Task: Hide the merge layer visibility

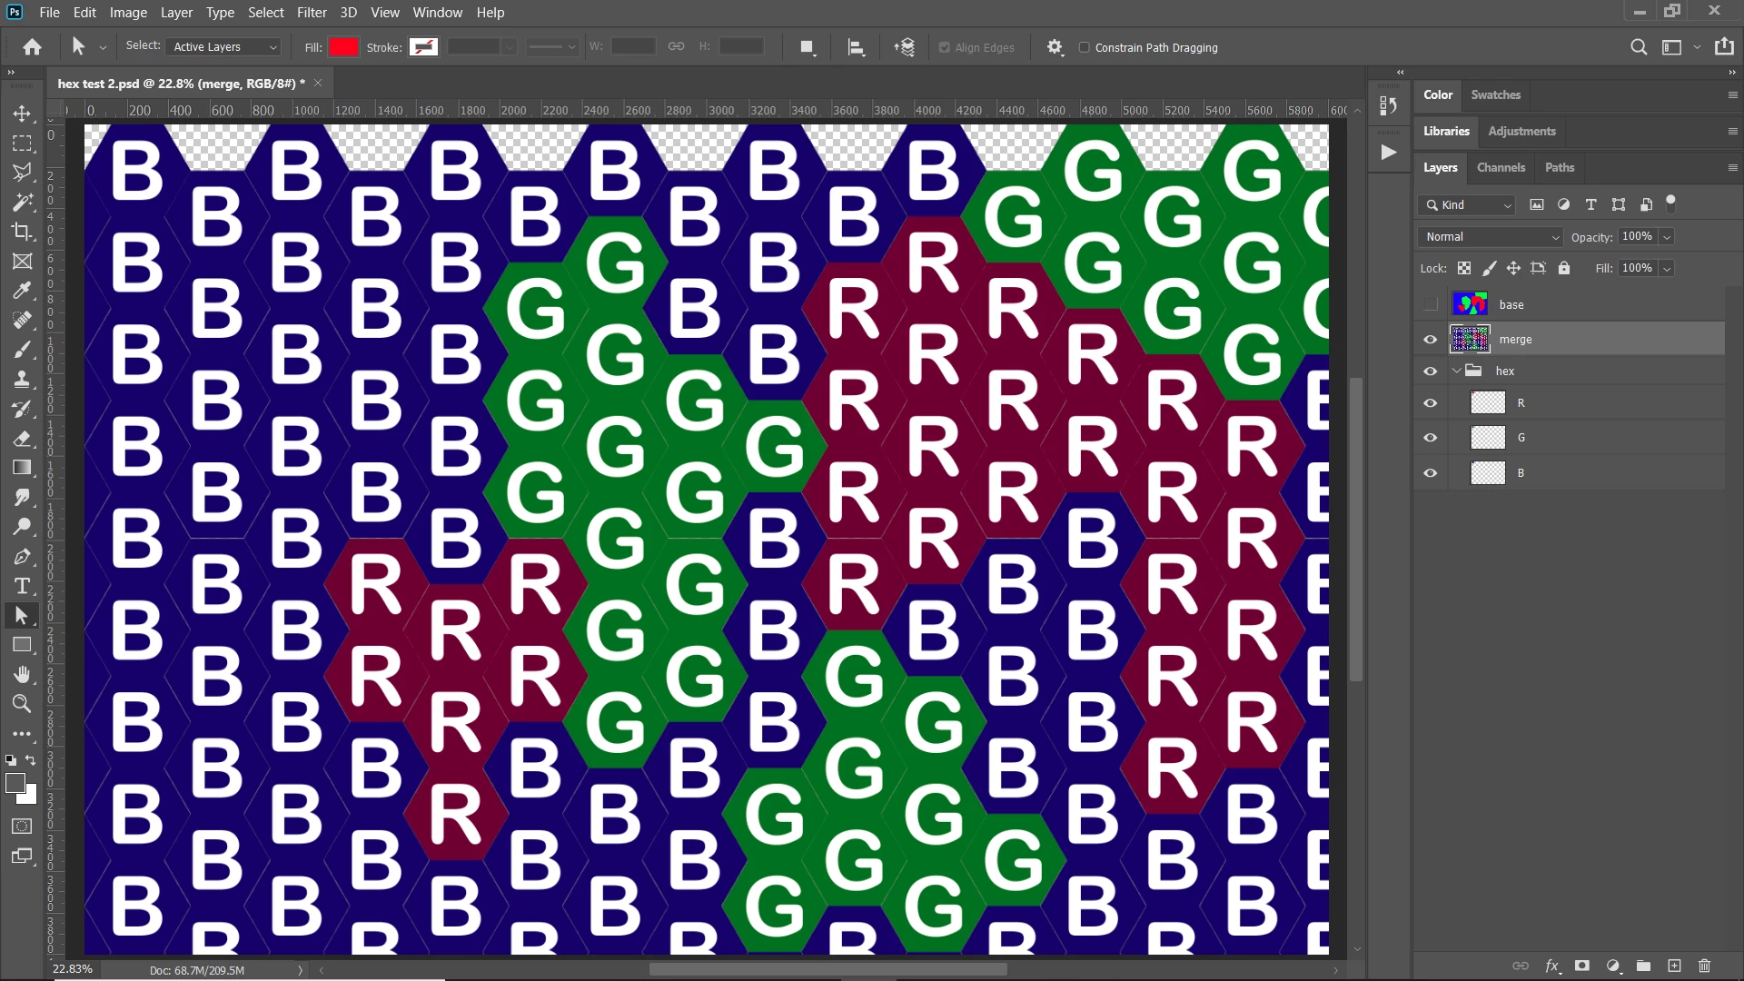Action: (x=1431, y=340)
